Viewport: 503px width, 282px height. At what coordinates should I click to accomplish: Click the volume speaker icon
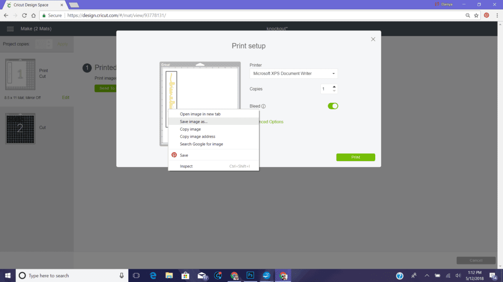(x=458, y=276)
